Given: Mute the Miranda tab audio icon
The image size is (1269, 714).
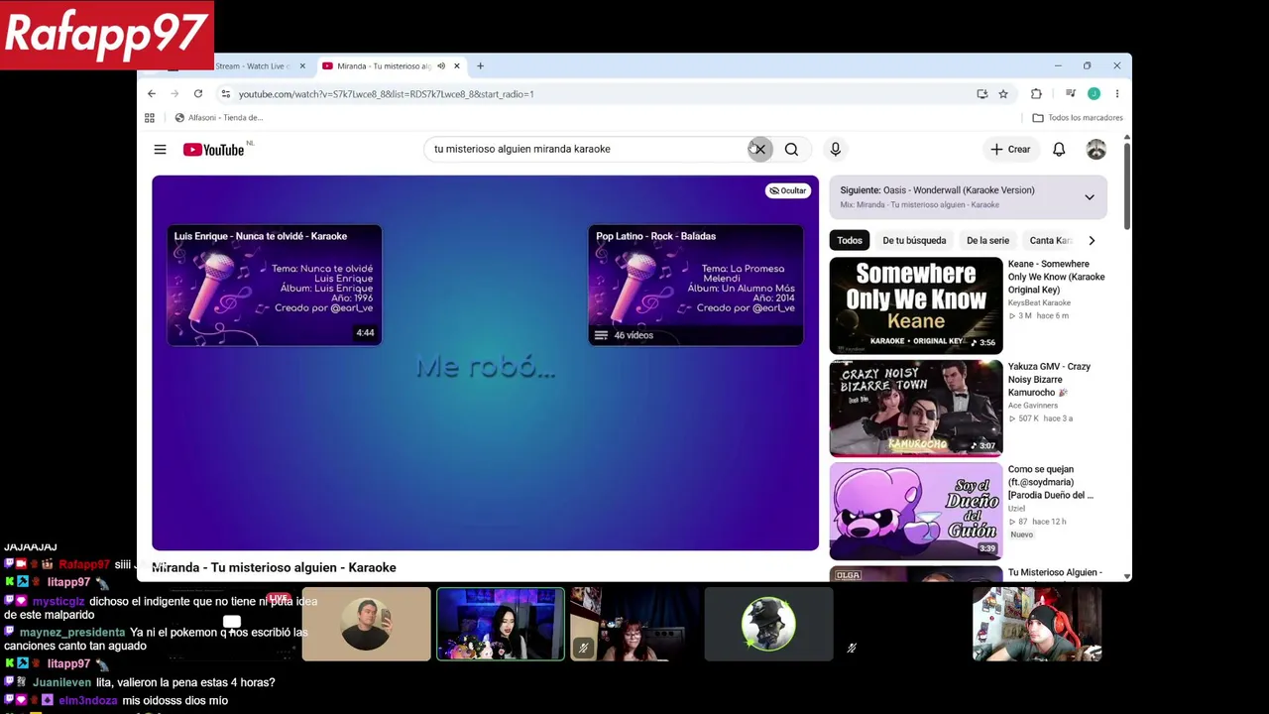Looking at the screenshot, I should point(441,66).
